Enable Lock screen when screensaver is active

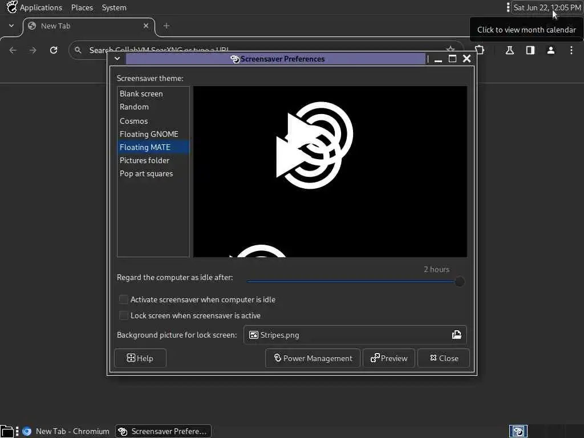(124, 315)
